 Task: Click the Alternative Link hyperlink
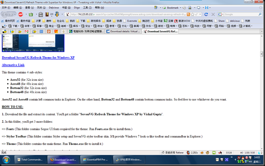(13, 65)
